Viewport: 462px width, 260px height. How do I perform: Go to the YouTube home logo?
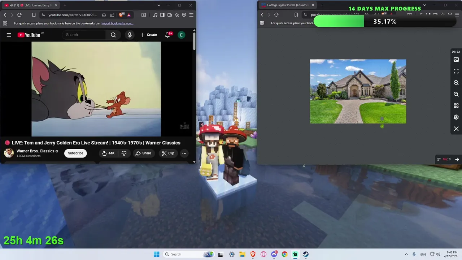pyautogui.click(x=29, y=35)
